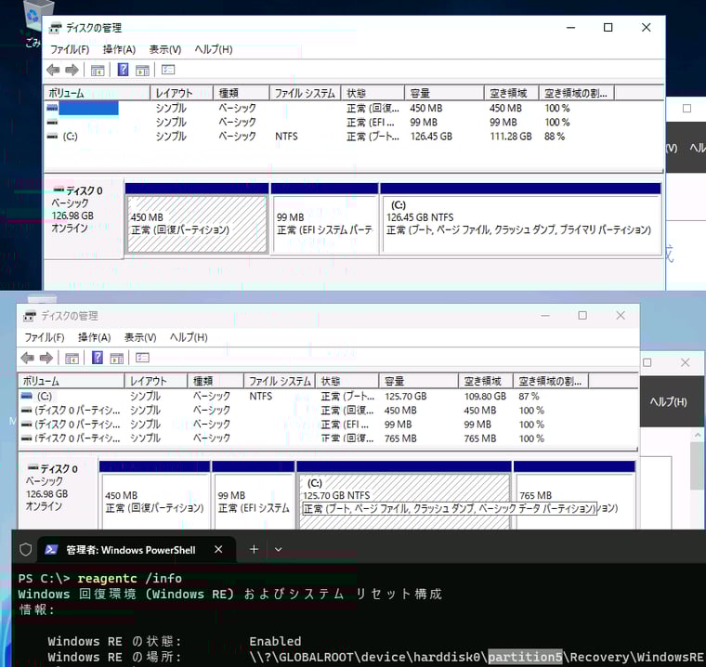Click the help icon in top Disk Management toolbar
706x667 pixels.
pos(123,70)
